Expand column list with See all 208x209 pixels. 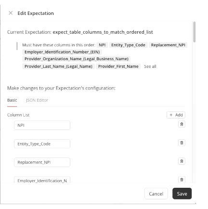point(150,66)
